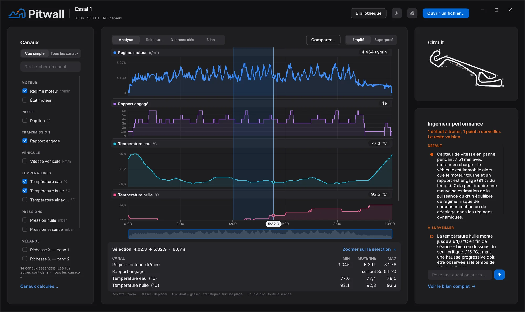The height and width of the screenshot is (312, 525).
Task: Close selection with the × icon
Action: [x=395, y=249]
